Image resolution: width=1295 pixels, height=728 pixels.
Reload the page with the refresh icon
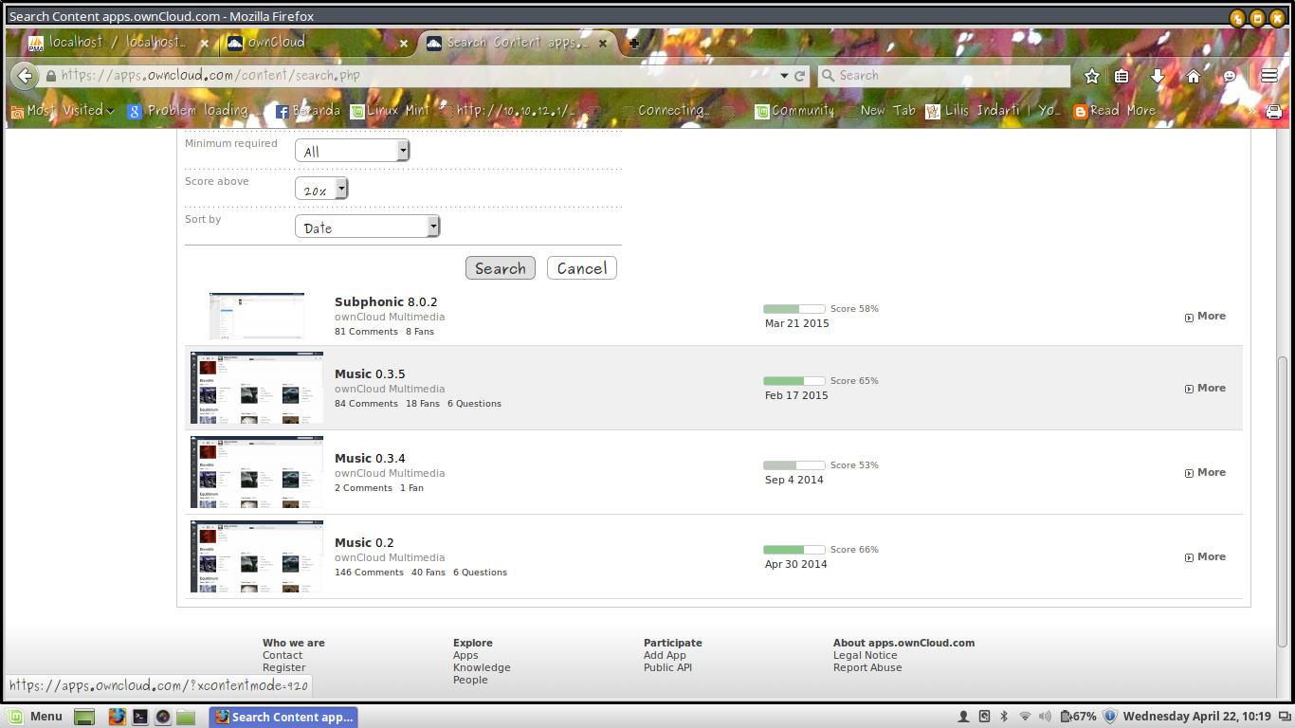800,76
